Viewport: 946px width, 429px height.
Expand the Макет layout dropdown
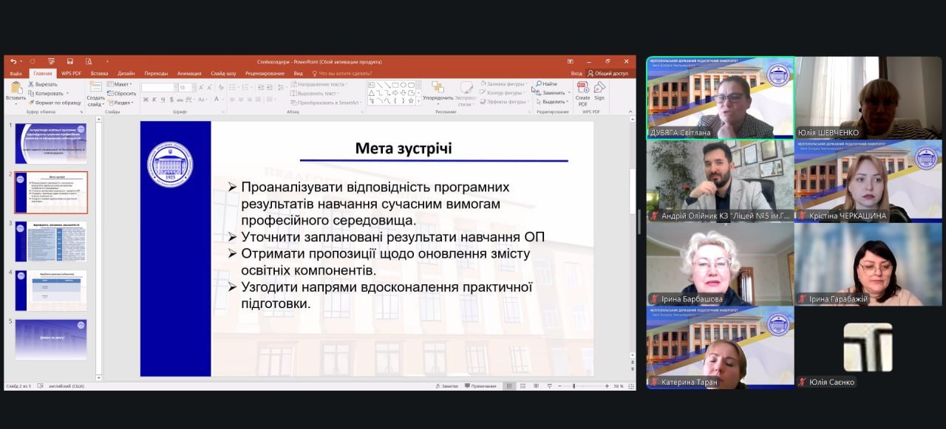(x=120, y=84)
